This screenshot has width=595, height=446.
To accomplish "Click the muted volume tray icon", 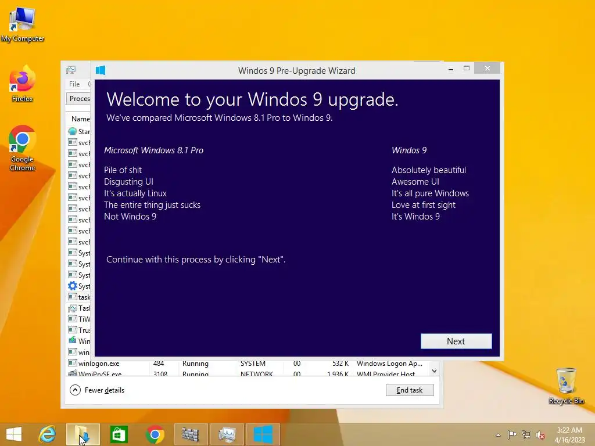I will coord(540,435).
